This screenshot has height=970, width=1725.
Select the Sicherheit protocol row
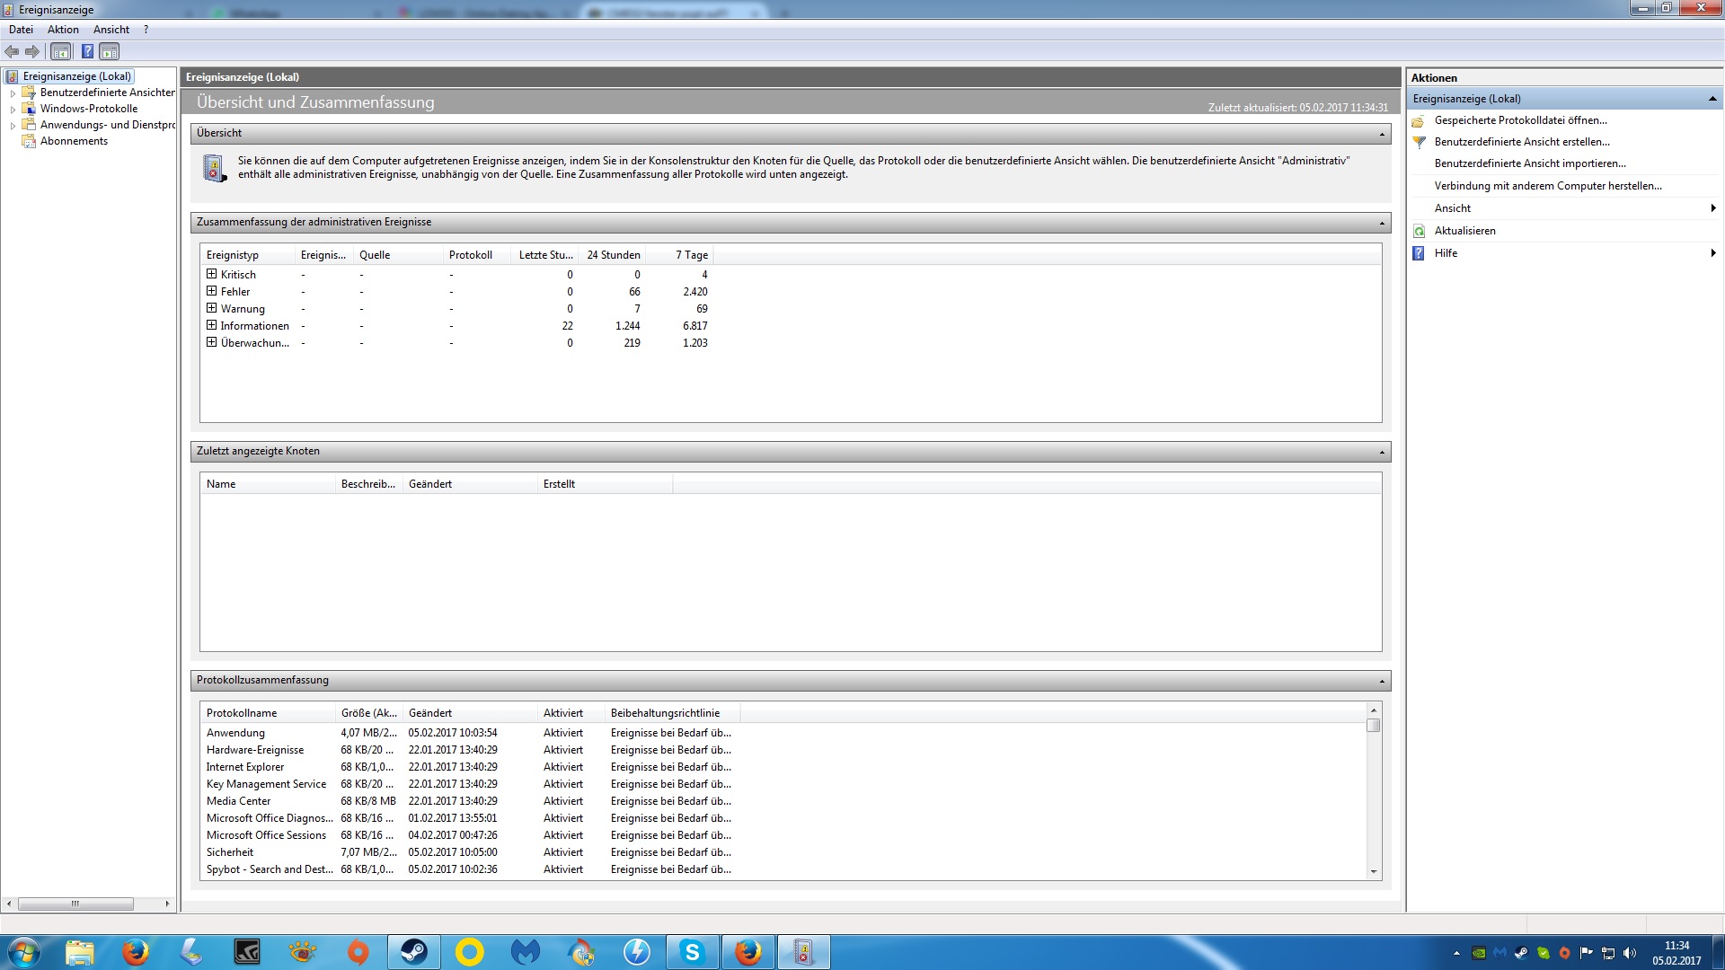pyautogui.click(x=230, y=852)
